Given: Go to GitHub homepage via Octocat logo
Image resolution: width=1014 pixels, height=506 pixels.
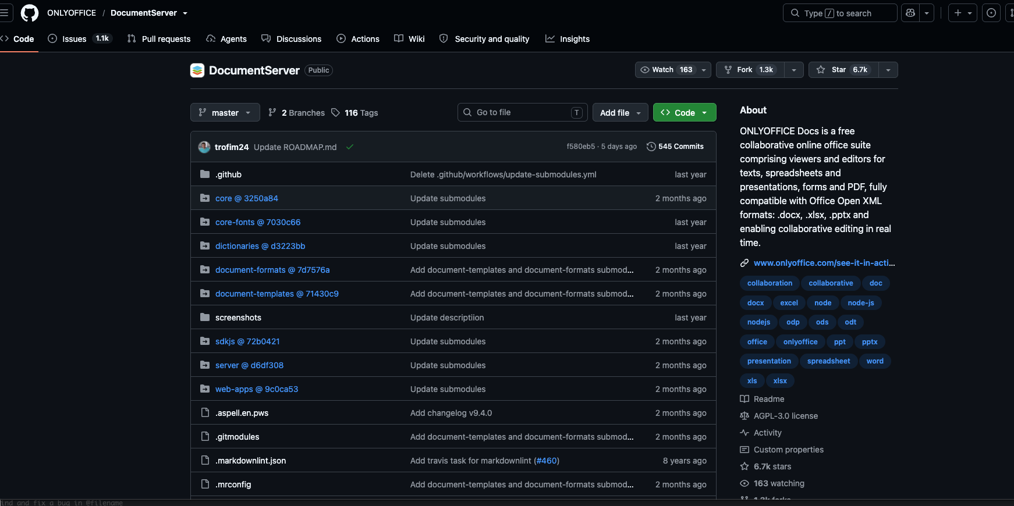Looking at the screenshot, I should (x=30, y=13).
